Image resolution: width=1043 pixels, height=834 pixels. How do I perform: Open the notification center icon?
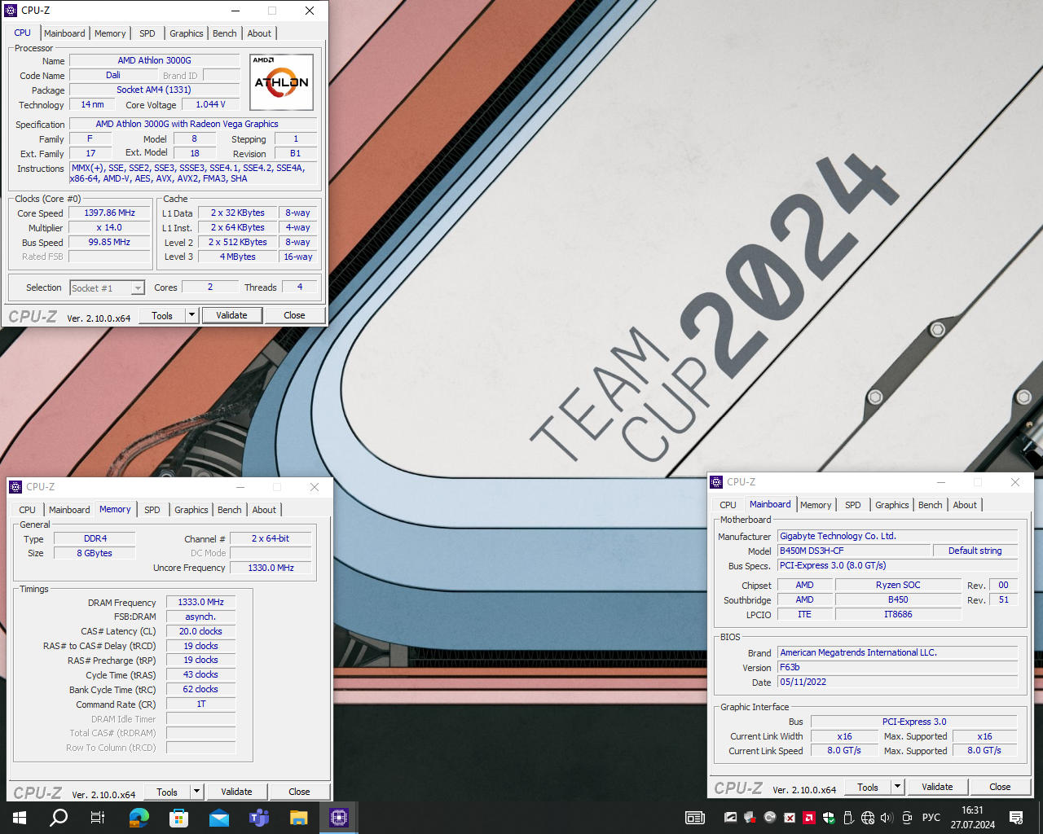(1016, 818)
